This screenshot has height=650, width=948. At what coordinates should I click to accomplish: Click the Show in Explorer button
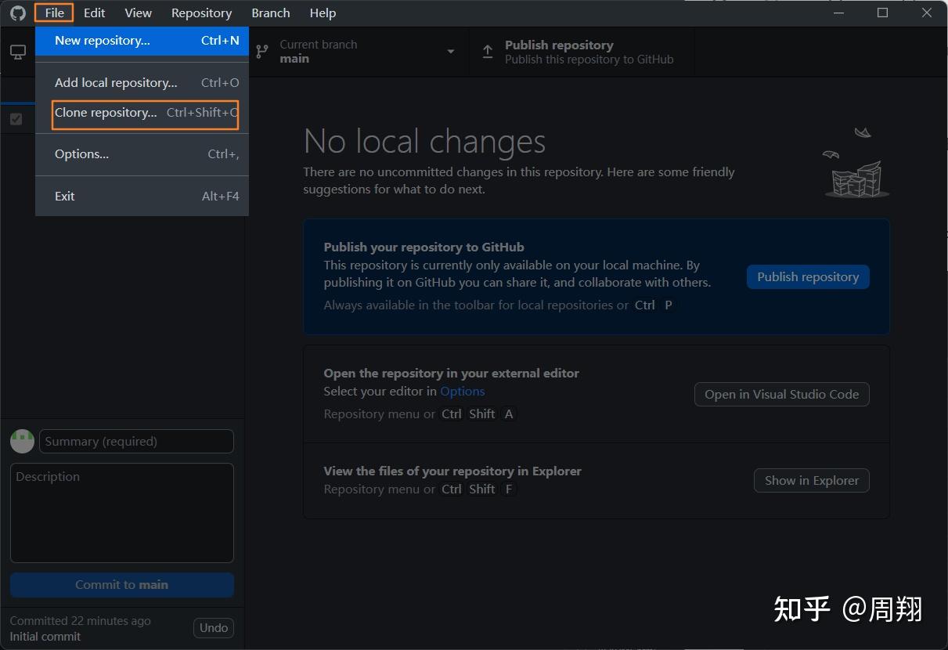811,480
